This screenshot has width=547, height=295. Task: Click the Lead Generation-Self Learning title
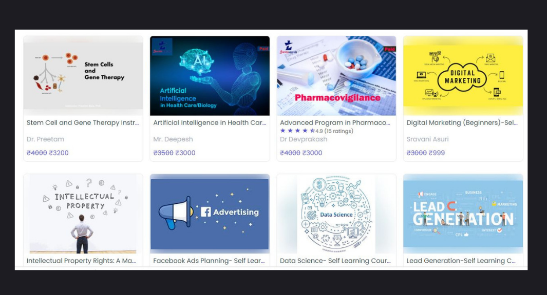[461, 261]
